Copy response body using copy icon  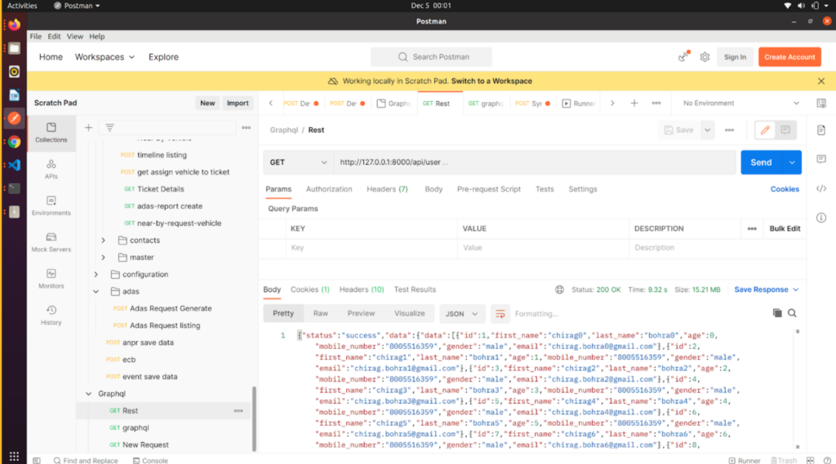point(777,313)
